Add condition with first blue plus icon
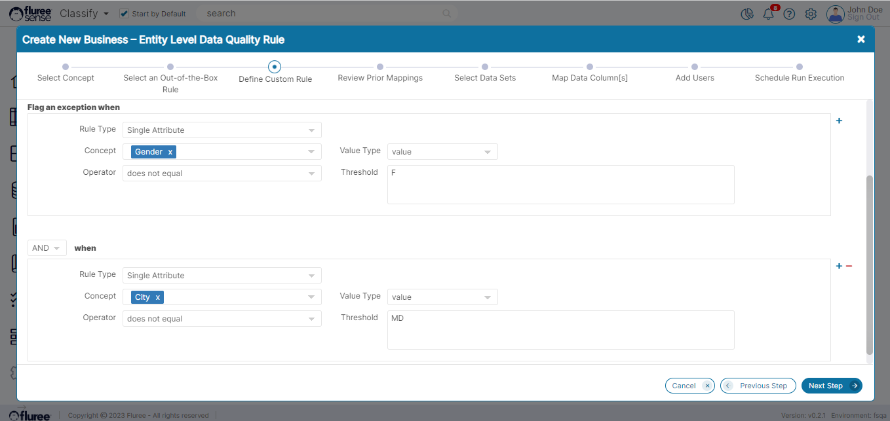The image size is (890, 421). pyautogui.click(x=839, y=120)
